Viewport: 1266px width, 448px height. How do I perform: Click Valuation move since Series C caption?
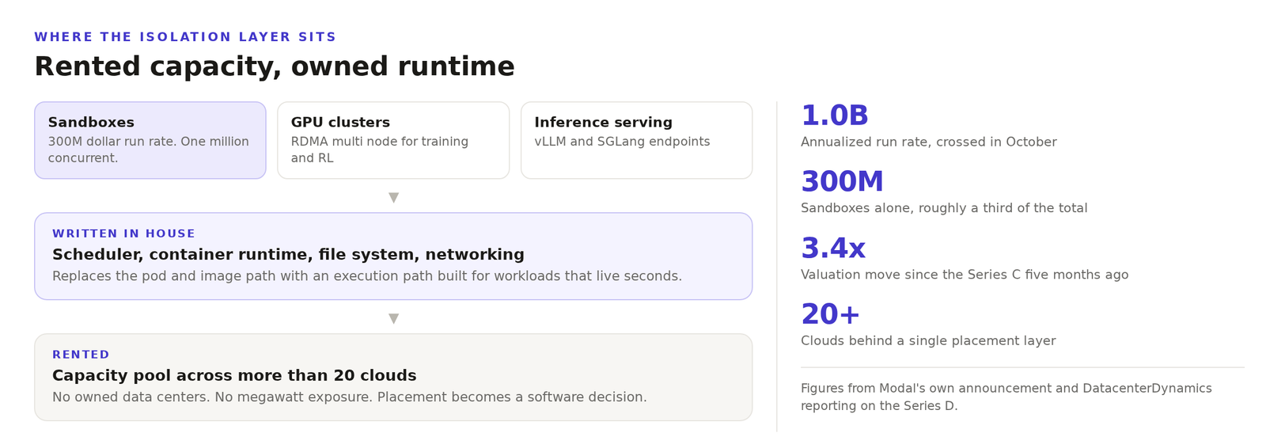[x=965, y=275]
